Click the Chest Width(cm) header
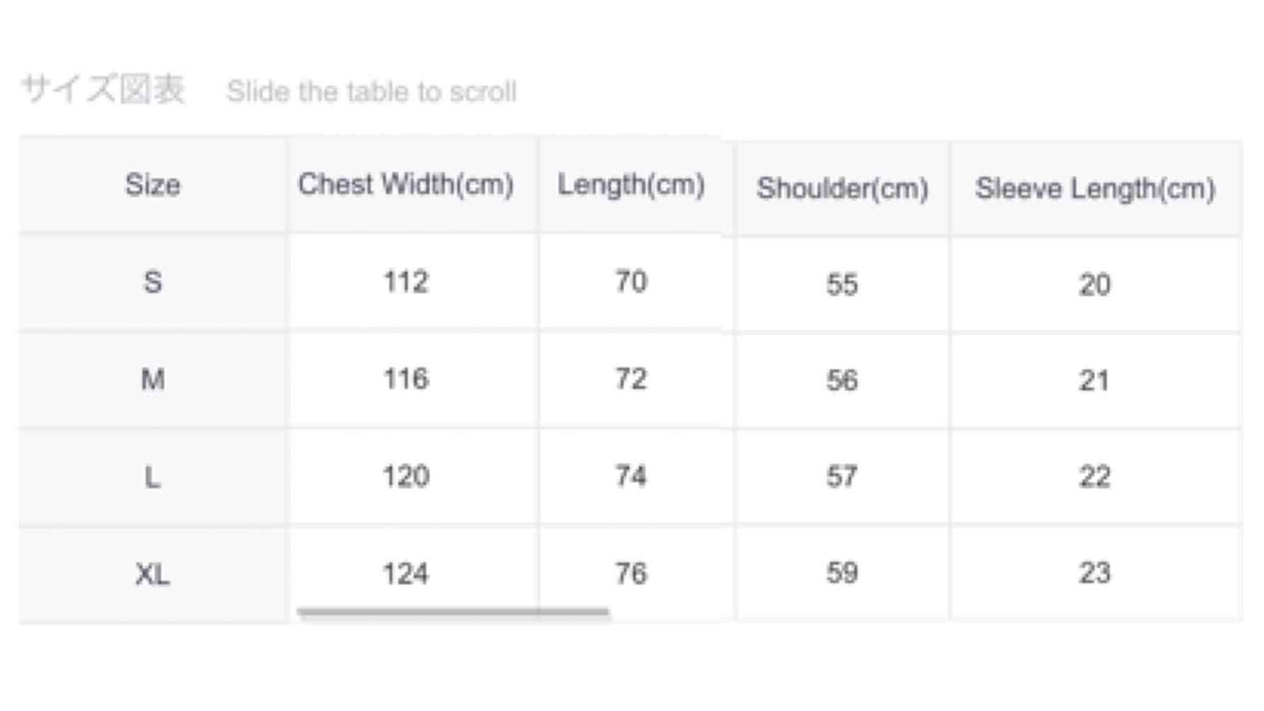Image resolution: width=1264 pixels, height=711 pixels. pos(406,185)
